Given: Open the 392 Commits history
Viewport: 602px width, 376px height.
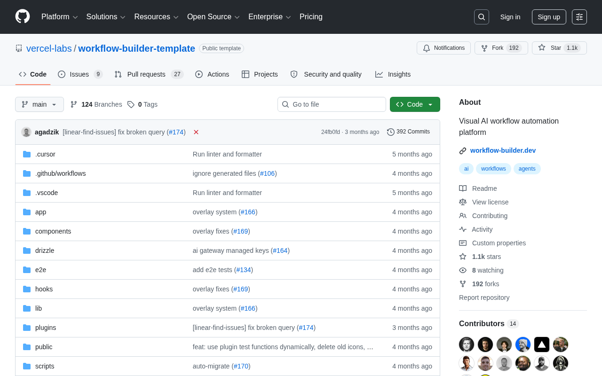Looking at the screenshot, I should coord(408,132).
